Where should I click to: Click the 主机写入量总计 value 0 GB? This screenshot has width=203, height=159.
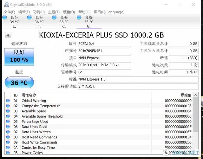184,51
